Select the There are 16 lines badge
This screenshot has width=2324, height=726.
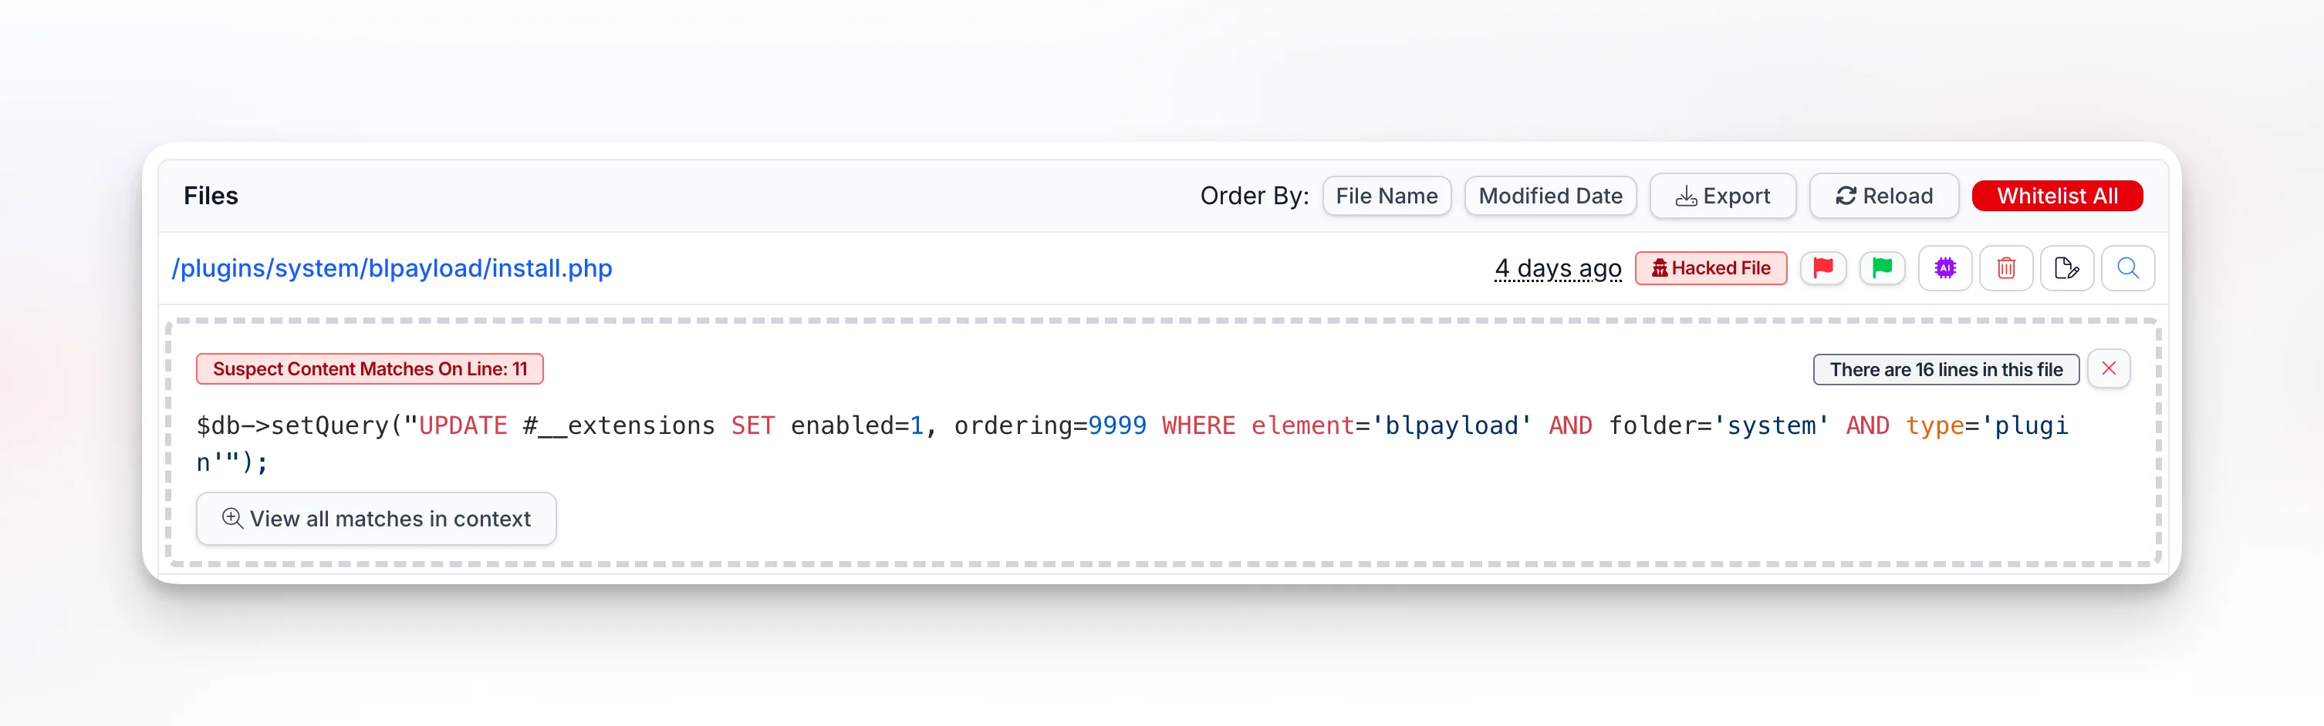1945,368
